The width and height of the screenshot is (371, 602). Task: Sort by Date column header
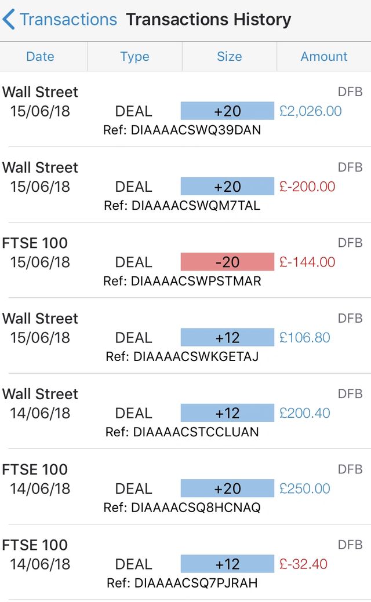pyautogui.click(x=41, y=57)
